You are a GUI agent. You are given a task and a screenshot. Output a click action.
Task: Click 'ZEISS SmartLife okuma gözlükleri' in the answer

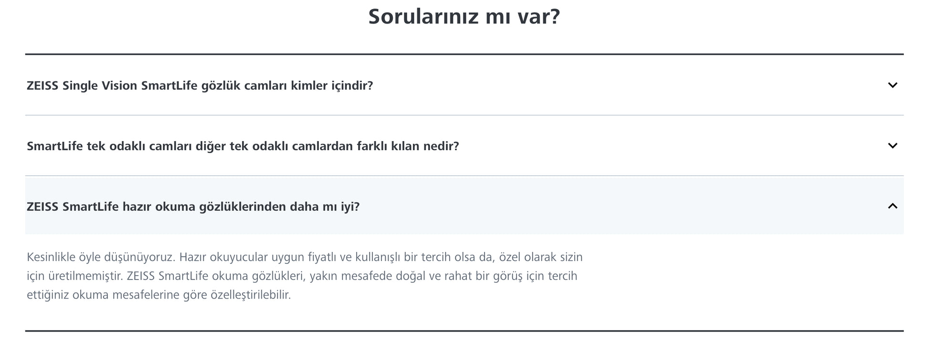(216, 276)
